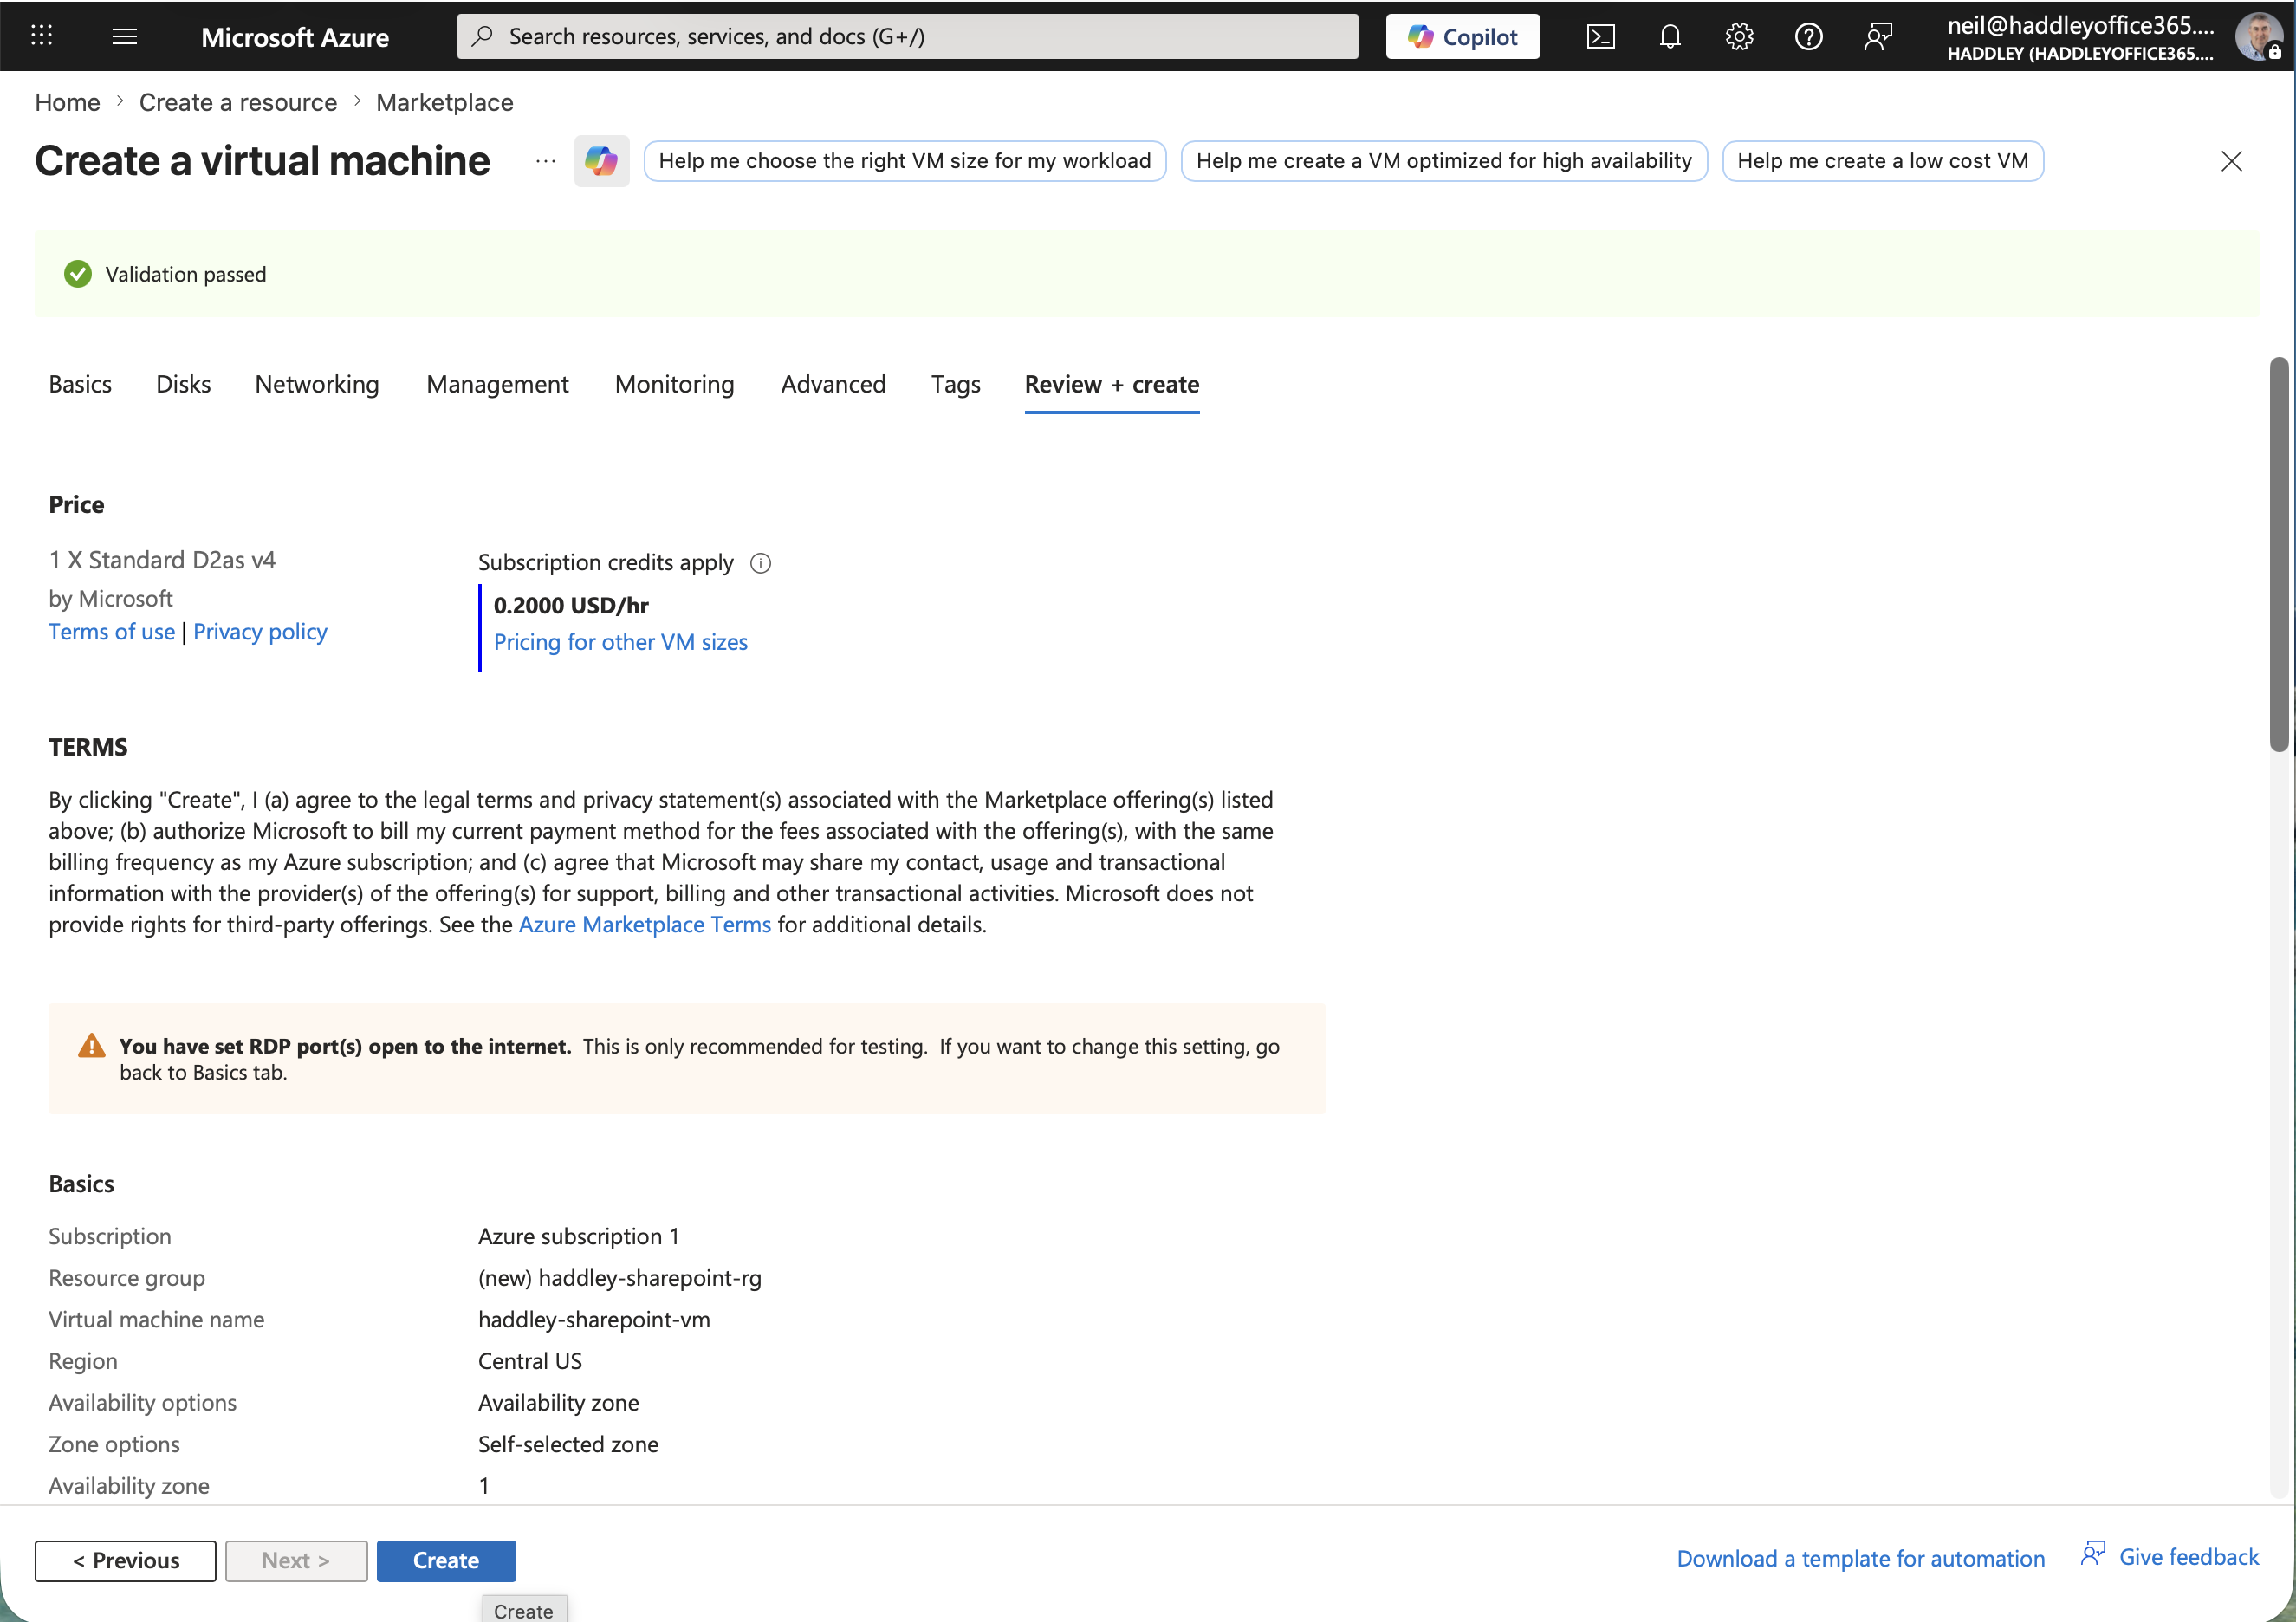Open the Privacy policy link
This screenshot has height=1622, width=2296.
click(x=260, y=632)
